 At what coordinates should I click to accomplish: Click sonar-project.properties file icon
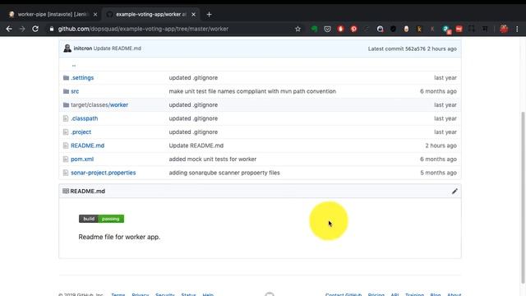pos(66,173)
